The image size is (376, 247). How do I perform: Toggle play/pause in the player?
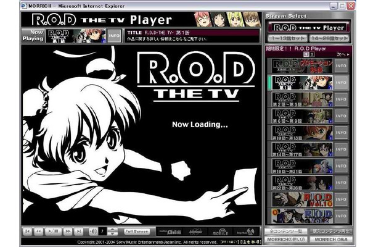53,232
